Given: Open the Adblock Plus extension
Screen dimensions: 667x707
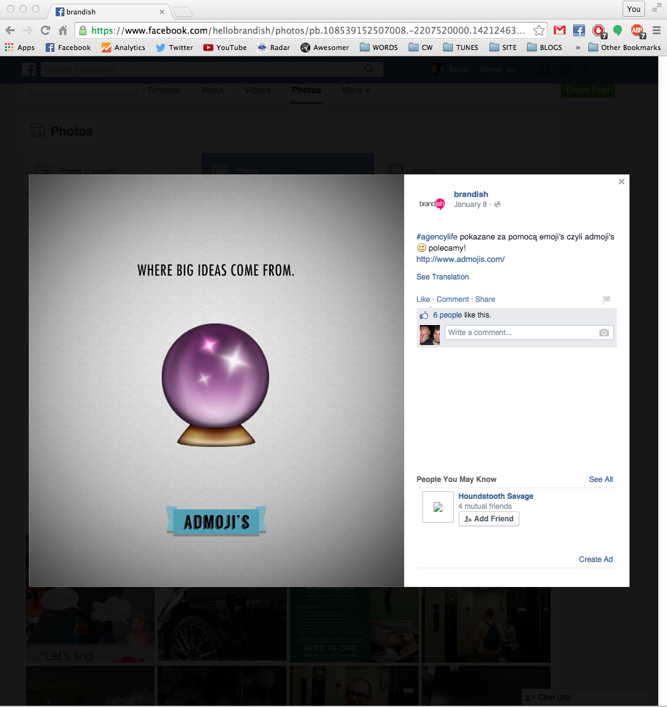Looking at the screenshot, I should [638, 31].
